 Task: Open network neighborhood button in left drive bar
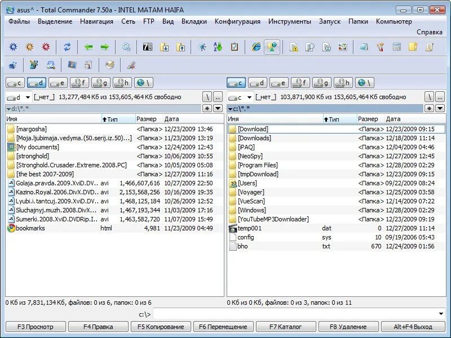click(144, 83)
